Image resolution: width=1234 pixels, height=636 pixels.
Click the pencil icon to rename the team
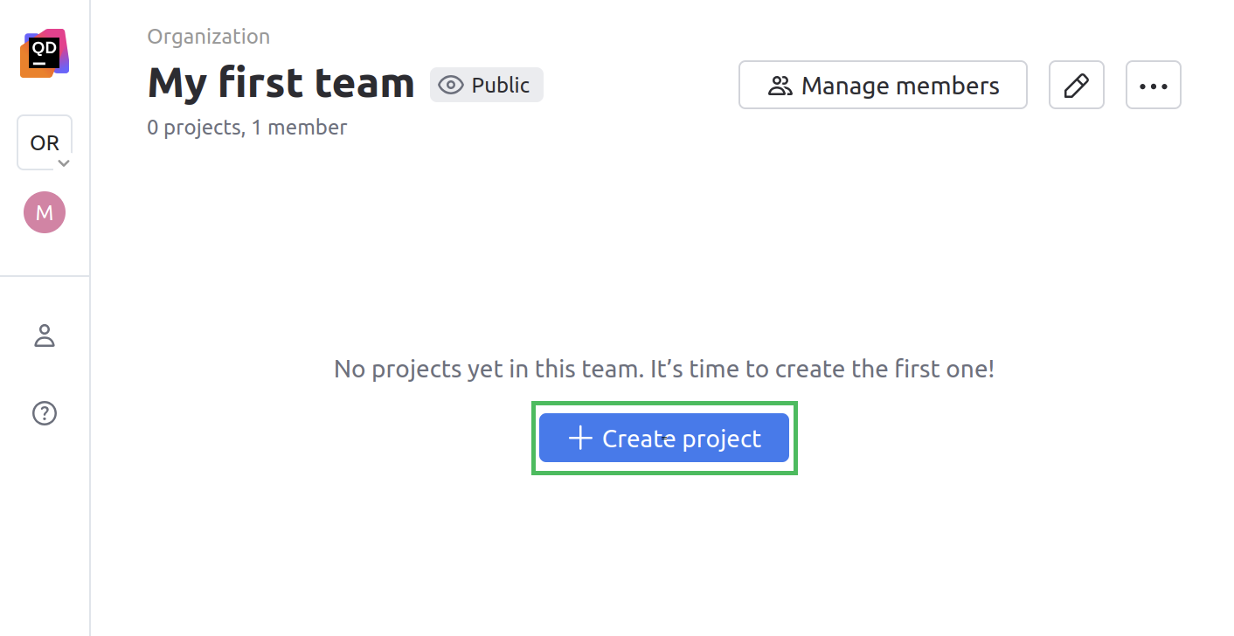[1076, 85]
